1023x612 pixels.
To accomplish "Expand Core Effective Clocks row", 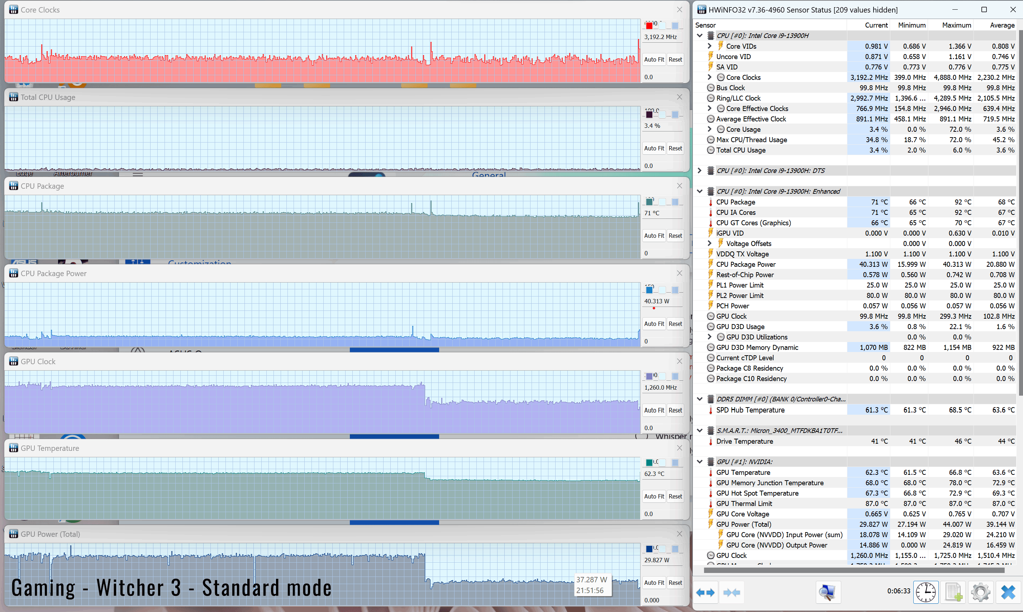I will coord(709,108).
